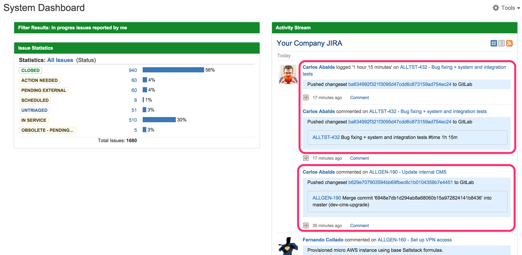This screenshot has width=522, height=255.
Task: Click the 30% IN SERVICE progress bar
Action: [159, 120]
